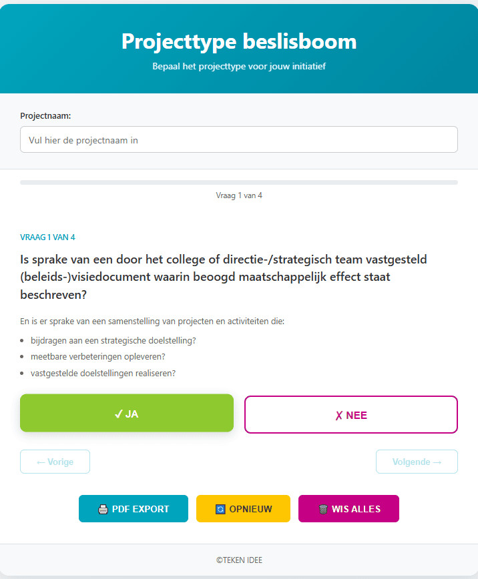Go back using the Vorige button
Image resolution: width=478 pixels, height=579 pixels.
[55, 462]
